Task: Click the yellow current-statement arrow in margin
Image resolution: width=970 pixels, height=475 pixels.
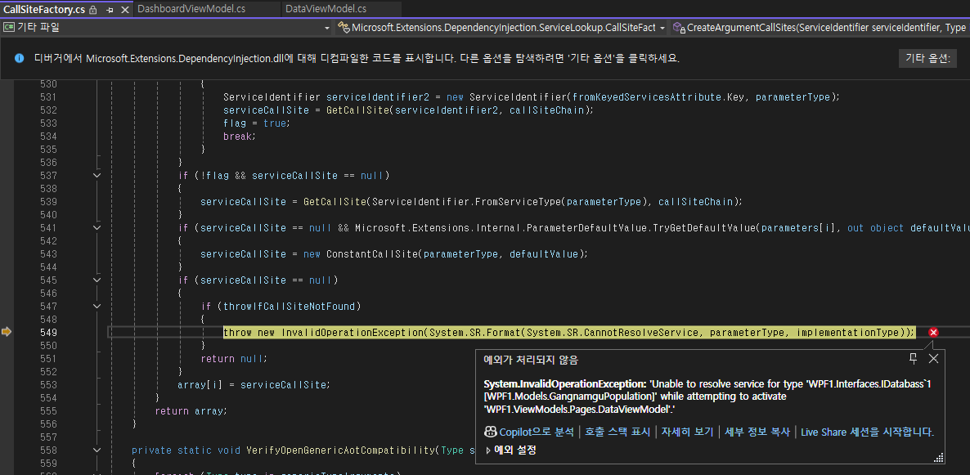Action: [x=7, y=332]
